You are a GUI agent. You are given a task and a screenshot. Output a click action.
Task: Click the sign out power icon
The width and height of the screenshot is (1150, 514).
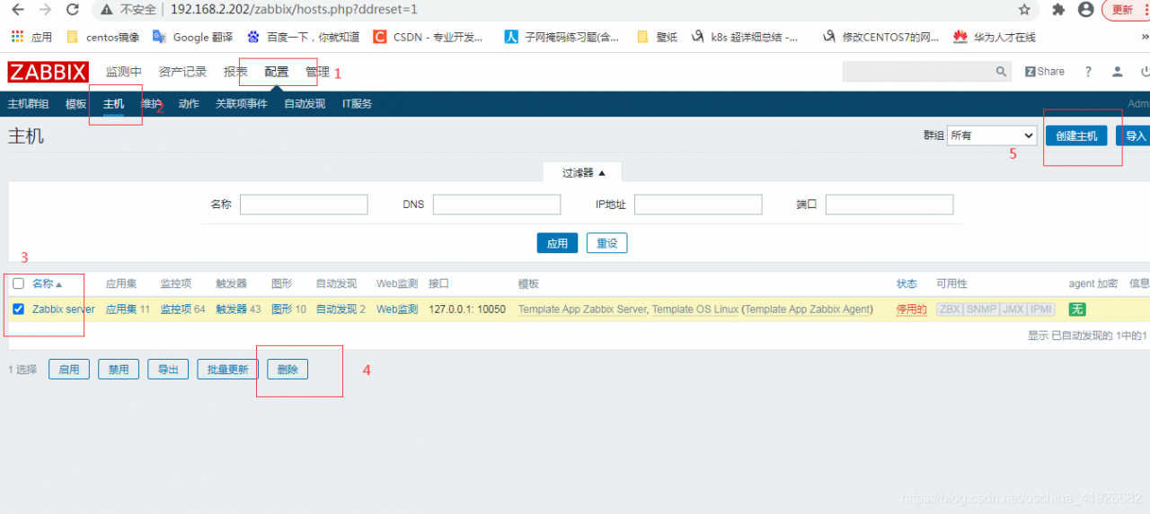1145,72
